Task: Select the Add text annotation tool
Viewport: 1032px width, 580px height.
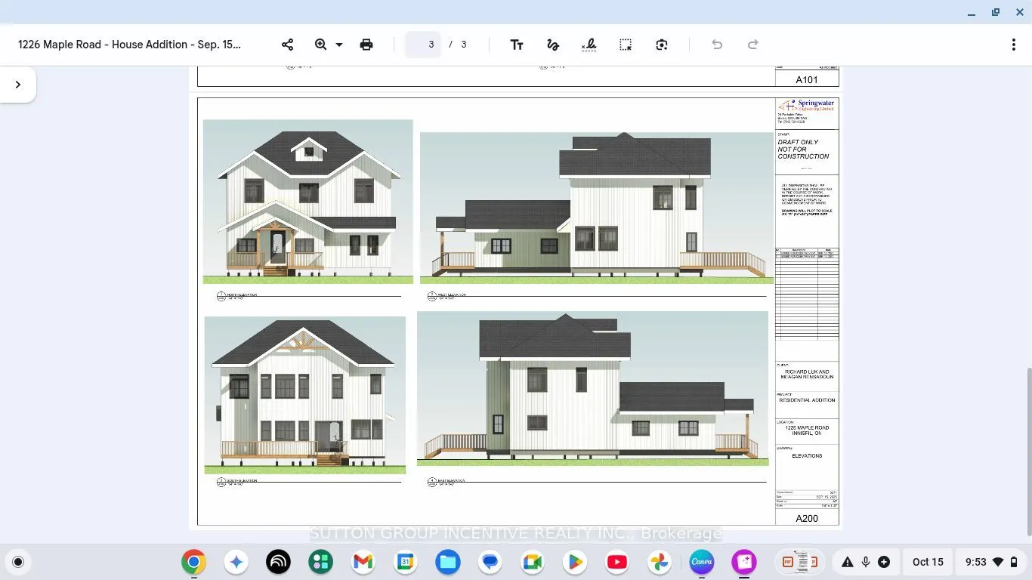Action: point(517,45)
